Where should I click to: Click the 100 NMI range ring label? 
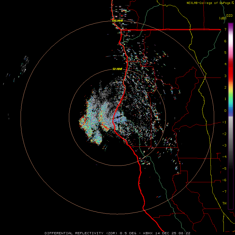117,21
